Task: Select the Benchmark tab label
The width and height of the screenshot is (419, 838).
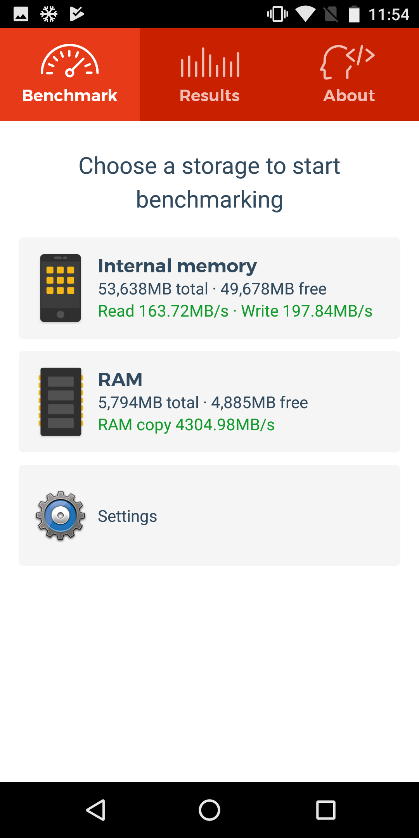Action: coord(70,95)
